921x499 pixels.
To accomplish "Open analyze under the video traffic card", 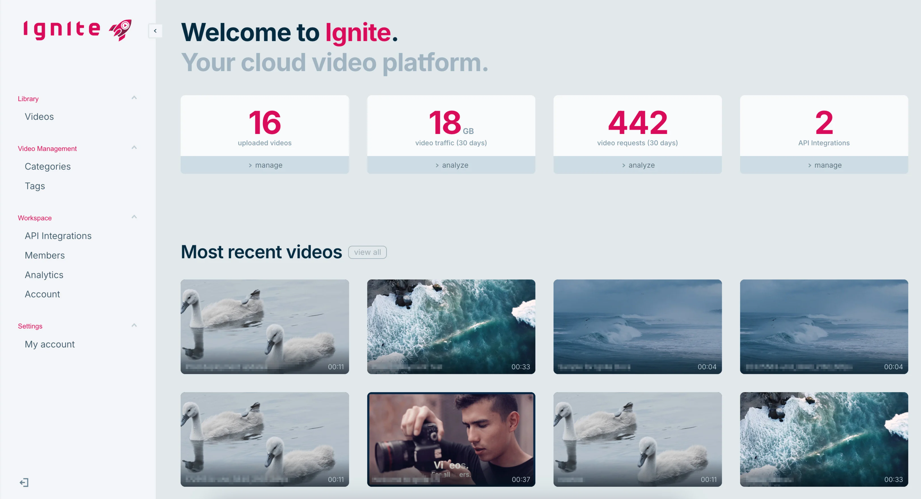I will 451,165.
